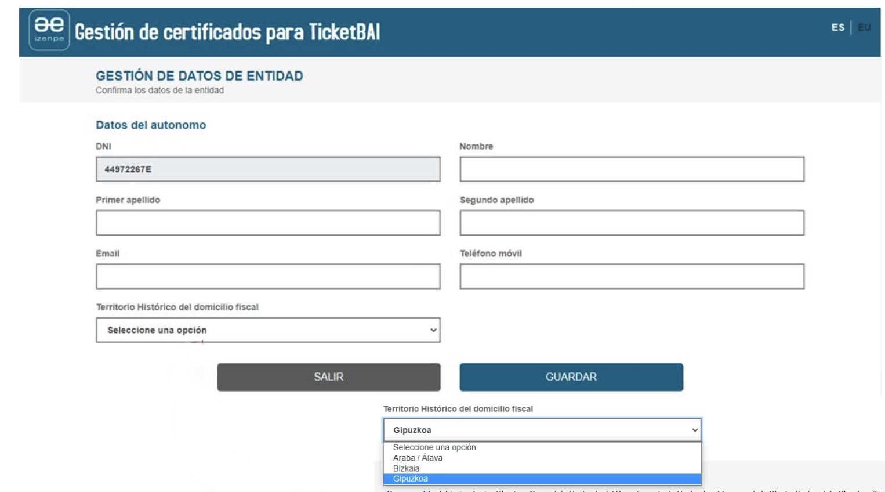Click the 'GESTIÓN DE DATOS DE ENTIDAD' heading

[200, 76]
